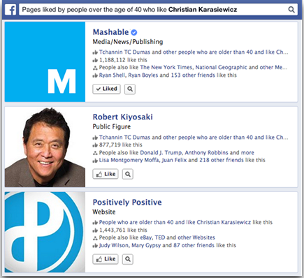Screen dimensions: 304x278
Task: Click people icon beside "People also like The New York Times"
Action: (x=95, y=68)
